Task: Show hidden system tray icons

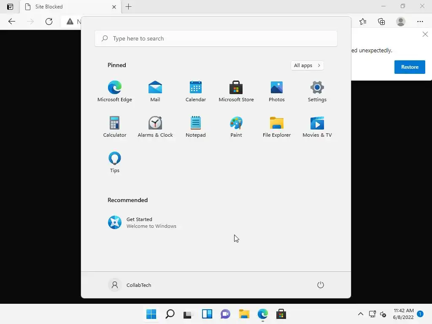Action: (360, 314)
